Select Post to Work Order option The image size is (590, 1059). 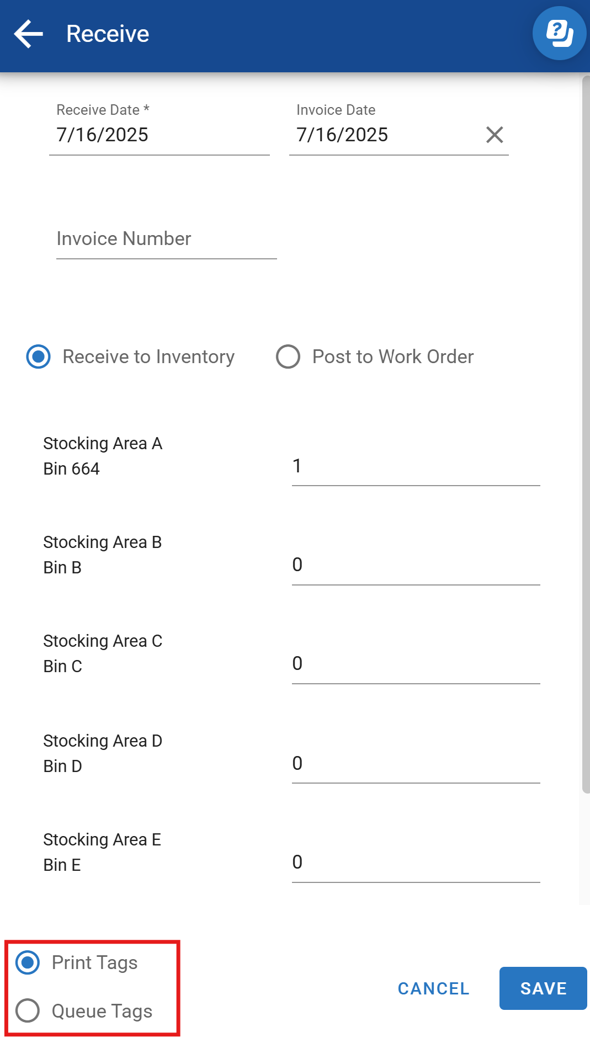pyautogui.click(x=288, y=356)
